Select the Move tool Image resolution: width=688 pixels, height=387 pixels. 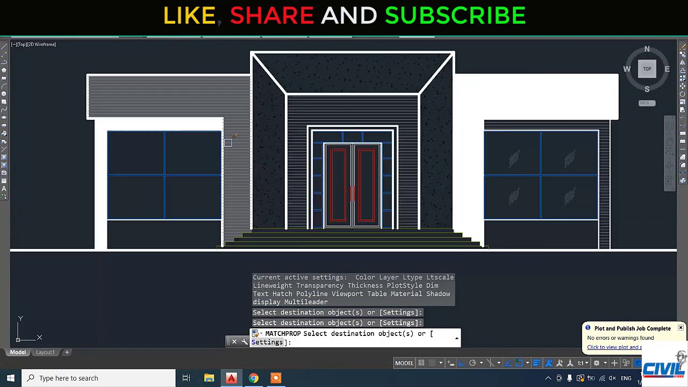683,86
